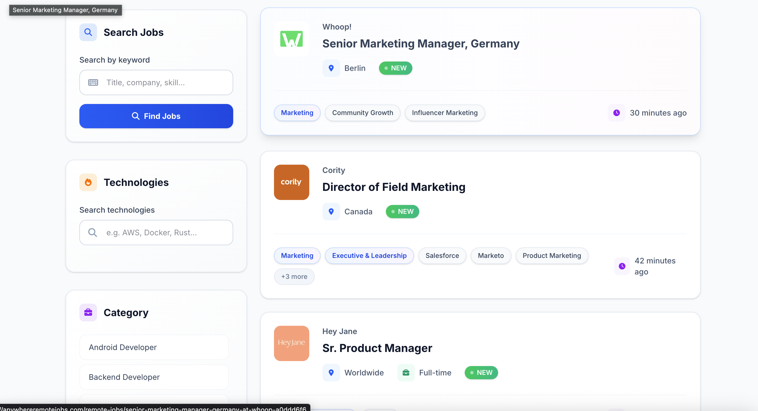758x411 pixels.
Task: Click the Community Growth tag
Action: (x=362, y=113)
